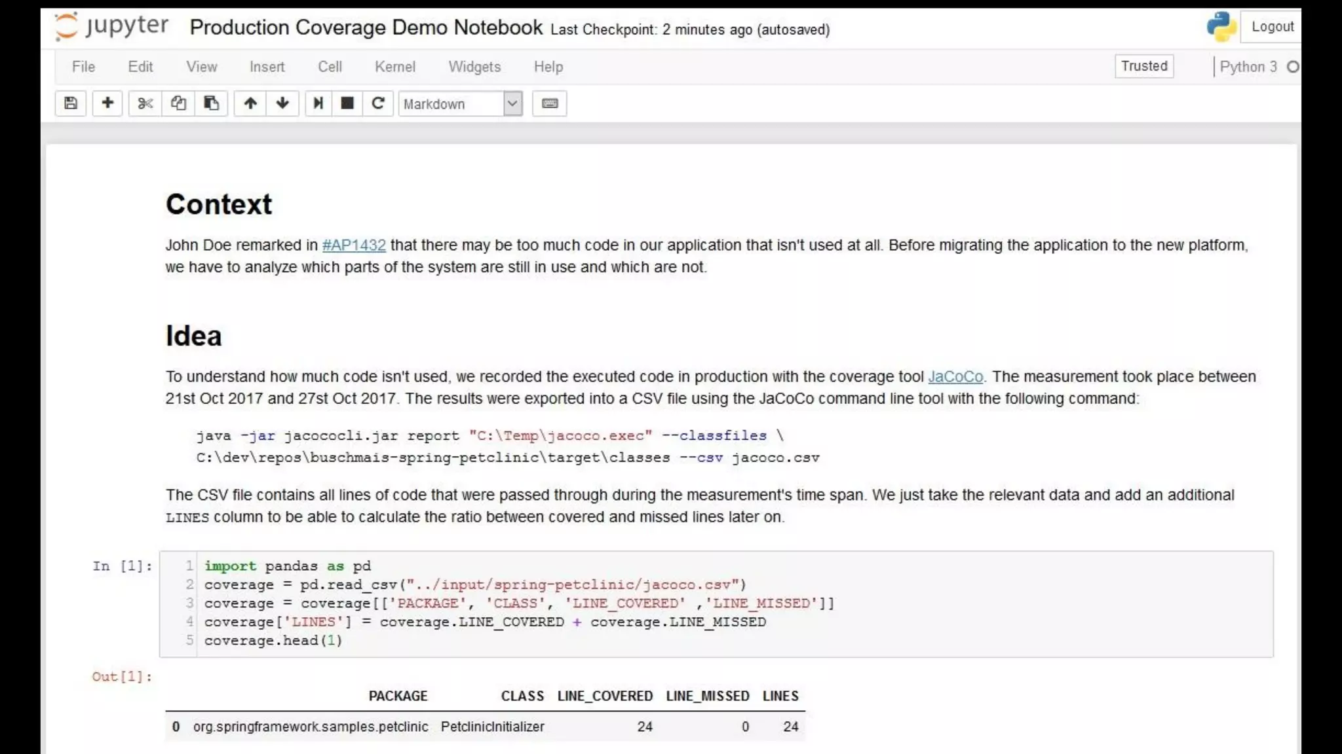The image size is (1342, 754).
Task: Copy selected cells icon
Action: pos(178,103)
